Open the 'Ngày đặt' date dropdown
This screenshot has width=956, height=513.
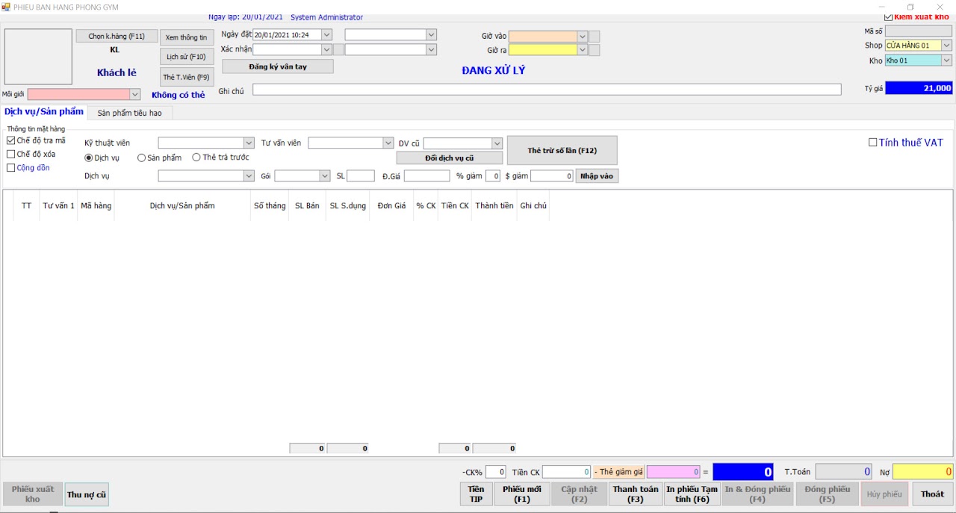point(326,34)
